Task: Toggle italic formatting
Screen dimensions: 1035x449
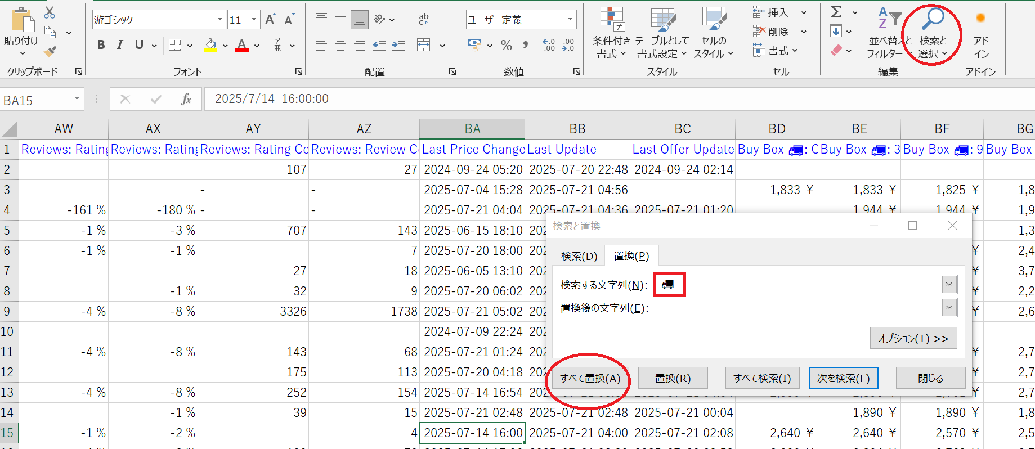Action: (x=120, y=45)
